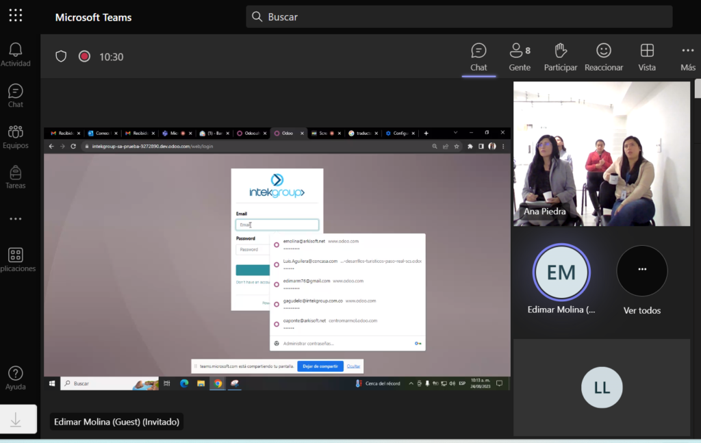
Task: Open the taskbar volume control
Action: tap(453, 383)
